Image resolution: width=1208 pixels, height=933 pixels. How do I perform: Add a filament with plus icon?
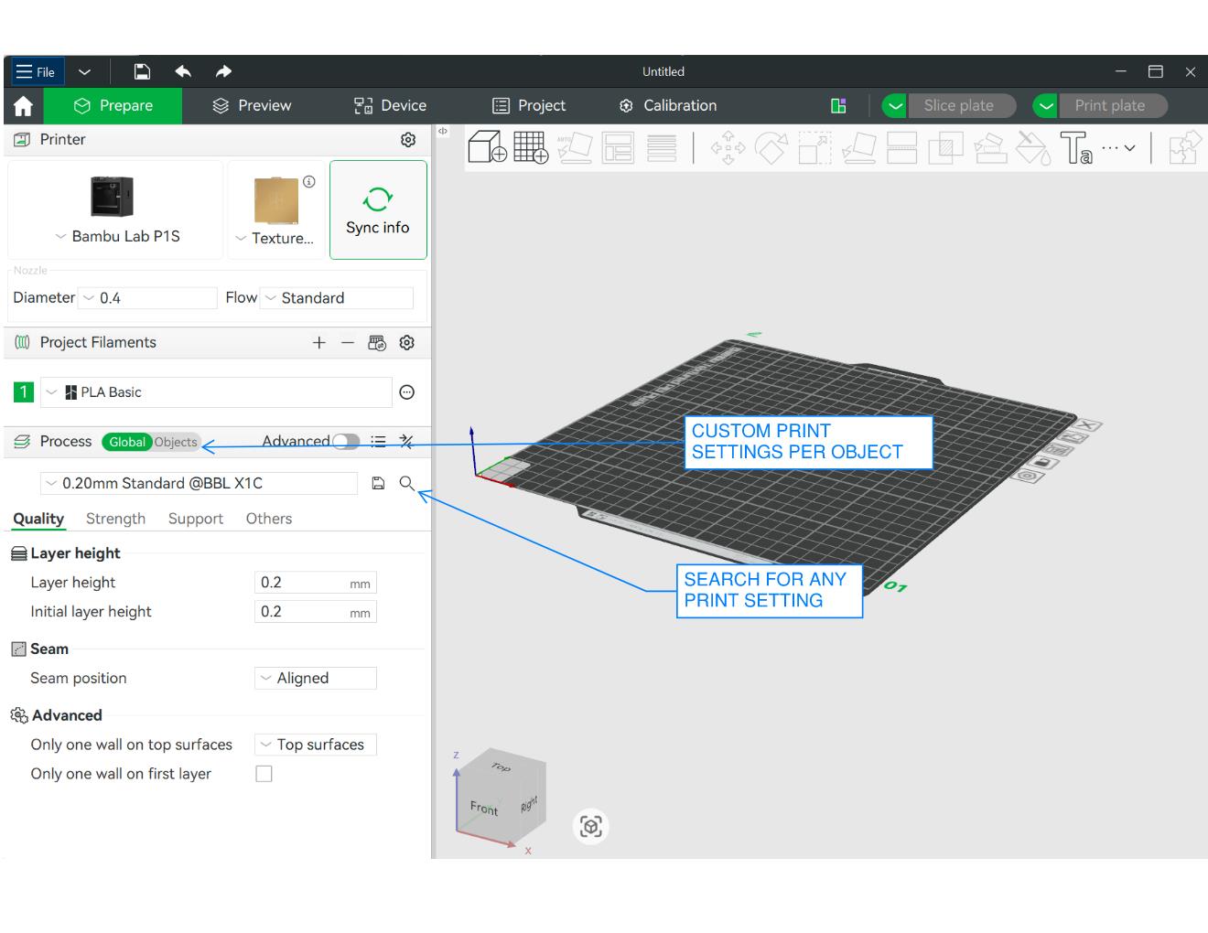318,342
